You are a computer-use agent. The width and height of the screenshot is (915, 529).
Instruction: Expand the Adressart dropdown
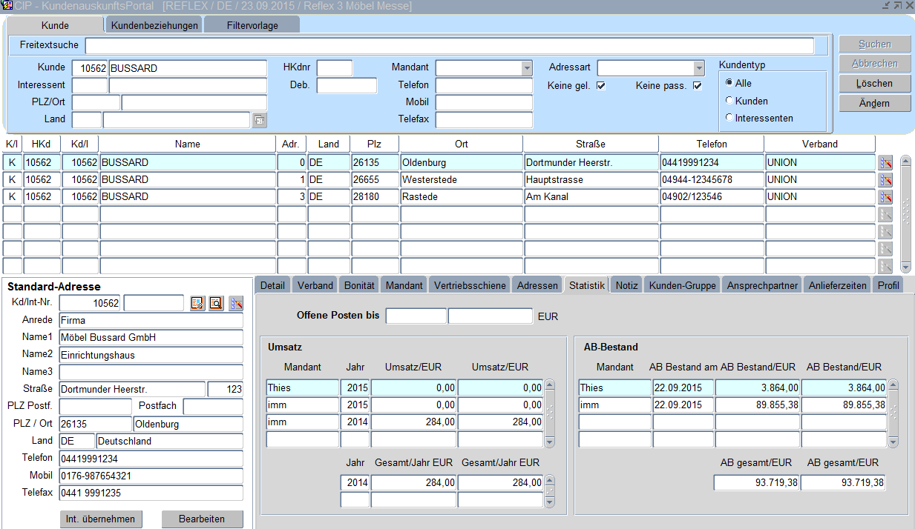click(x=698, y=68)
